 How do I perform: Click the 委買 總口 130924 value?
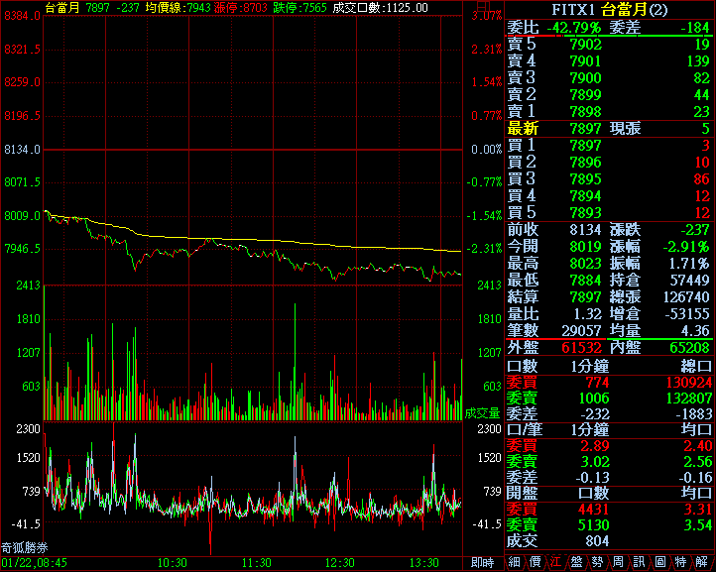point(688,382)
